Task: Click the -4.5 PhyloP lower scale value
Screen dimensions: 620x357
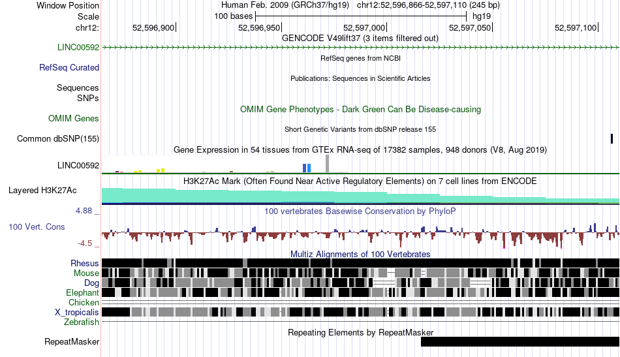Action: tap(85, 243)
